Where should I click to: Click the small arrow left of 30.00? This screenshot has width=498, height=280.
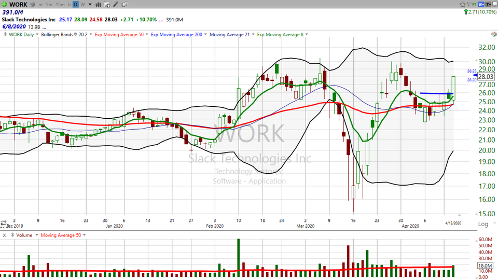pyautogui.click(x=476, y=60)
